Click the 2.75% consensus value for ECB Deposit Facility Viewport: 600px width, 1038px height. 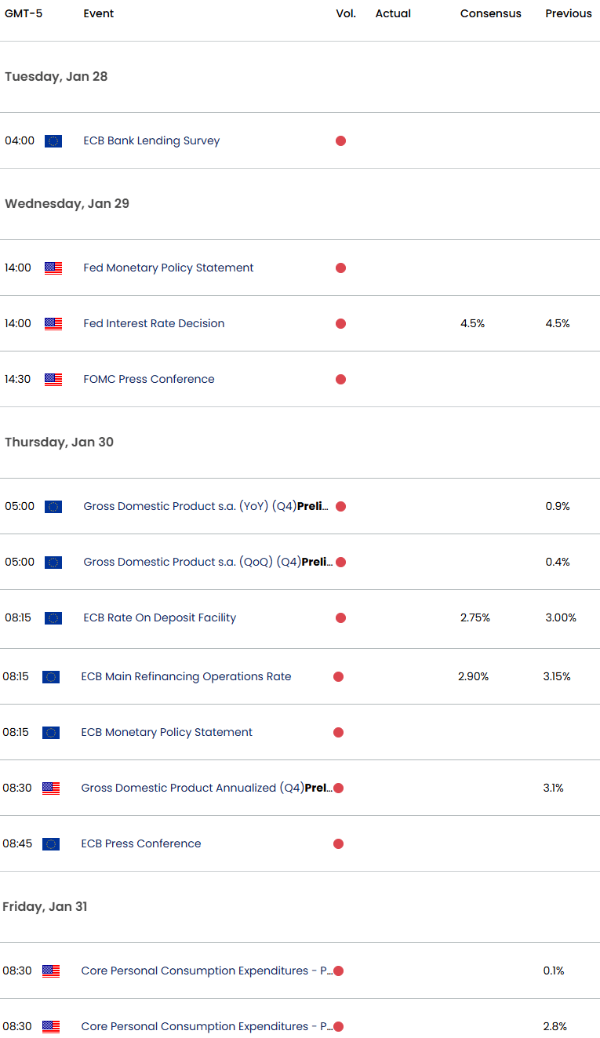pos(475,617)
